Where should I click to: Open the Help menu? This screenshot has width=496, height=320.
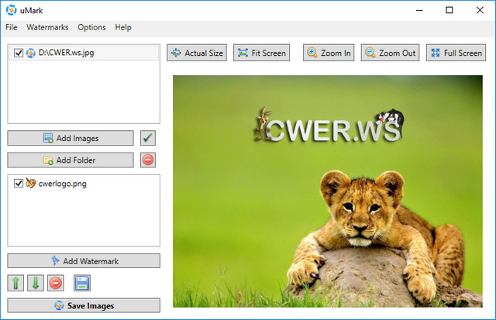click(123, 27)
